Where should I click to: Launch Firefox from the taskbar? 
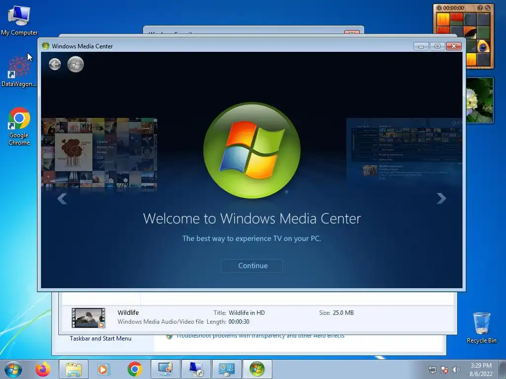pos(43,369)
